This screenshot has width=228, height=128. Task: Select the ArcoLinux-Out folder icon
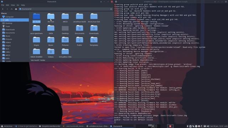coord(94,16)
